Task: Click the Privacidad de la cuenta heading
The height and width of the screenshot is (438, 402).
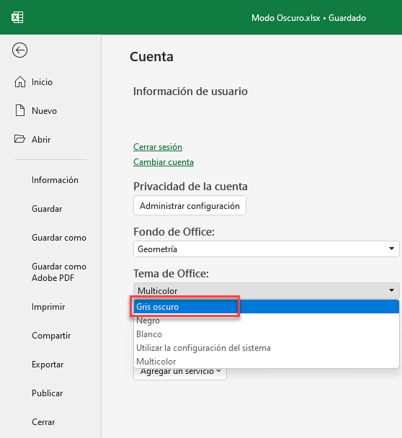Action: [190, 187]
